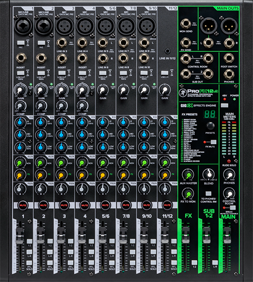Grab the FX return fader
This screenshot has width=253, height=282.
pyautogui.click(x=186, y=235)
